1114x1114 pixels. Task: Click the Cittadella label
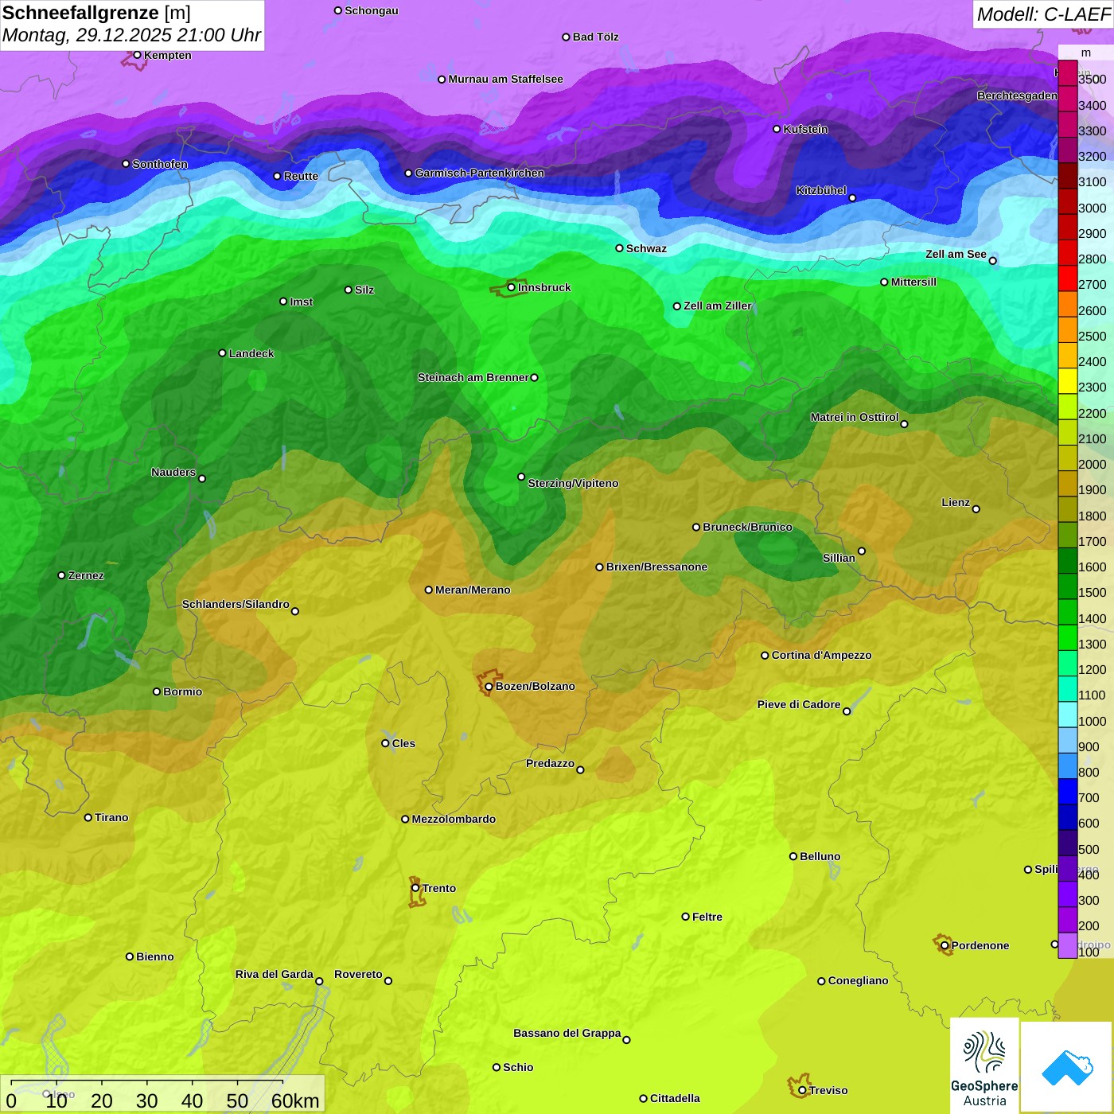pos(675,1098)
